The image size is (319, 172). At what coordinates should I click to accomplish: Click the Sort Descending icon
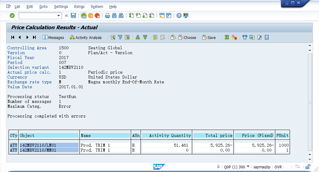[145, 37]
